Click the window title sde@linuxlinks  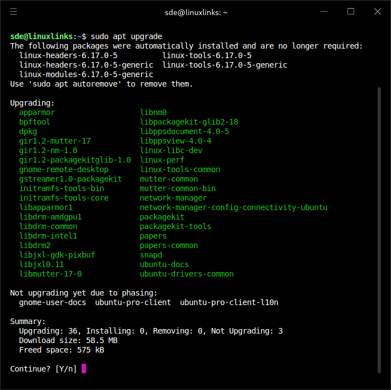click(x=195, y=12)
